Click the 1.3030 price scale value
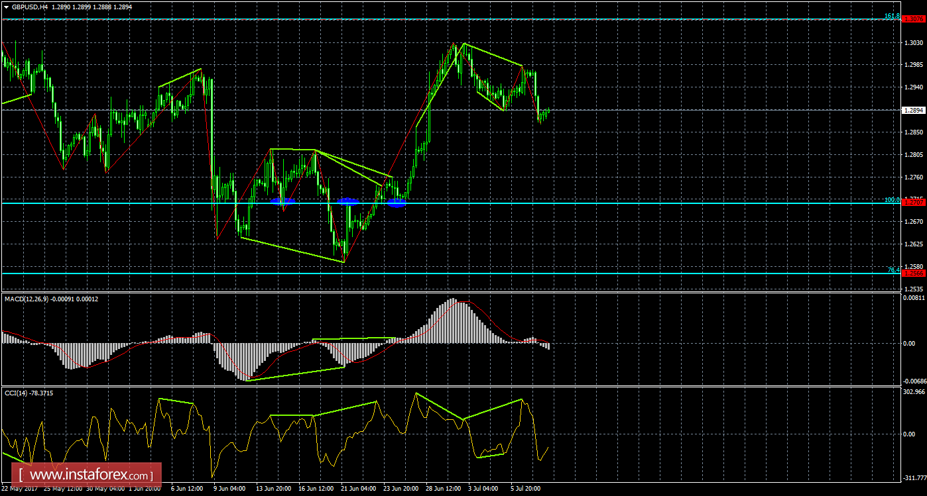 (x=913, y=42)
